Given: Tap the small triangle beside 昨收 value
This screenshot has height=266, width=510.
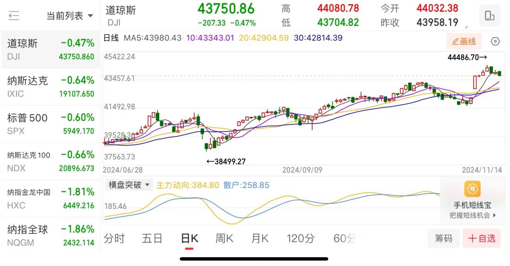Looking at the screenshot, I should coord(466,27).
